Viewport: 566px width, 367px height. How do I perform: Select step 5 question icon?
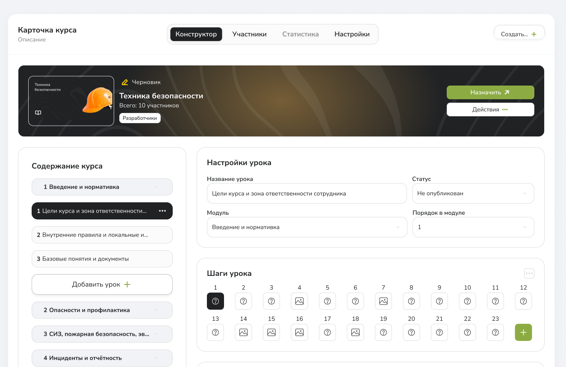tap(327, 301)
